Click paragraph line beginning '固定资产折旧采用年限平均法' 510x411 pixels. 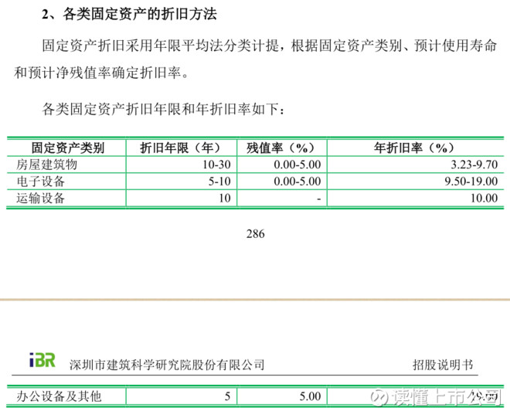[270, 46]
